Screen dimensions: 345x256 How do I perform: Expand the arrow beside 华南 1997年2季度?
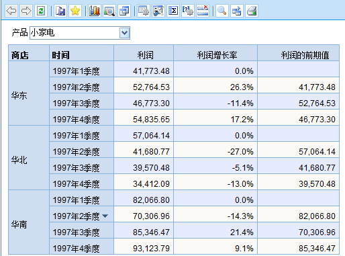pos(105,216)
